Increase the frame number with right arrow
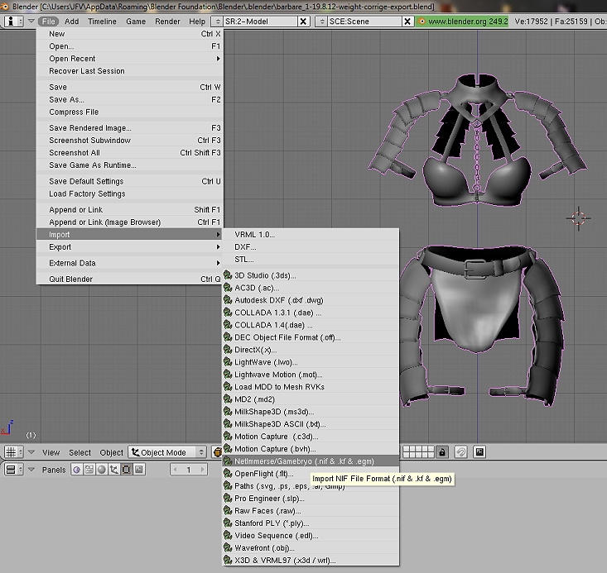Image resolution: width=607 pixels, height=573 pixels. point(203,470)
